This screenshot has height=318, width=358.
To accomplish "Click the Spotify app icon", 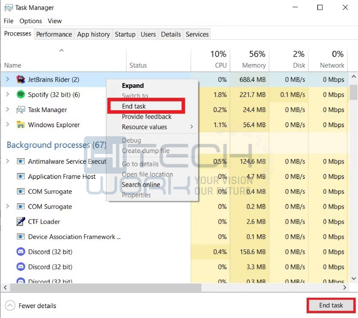I will [21, 95].
